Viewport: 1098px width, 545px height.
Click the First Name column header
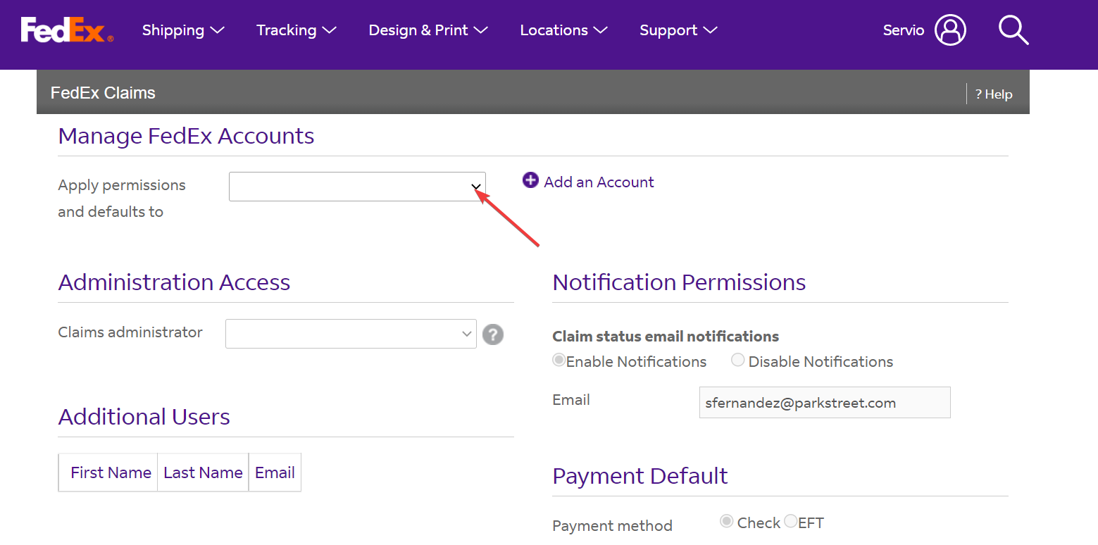click(111, 472)
